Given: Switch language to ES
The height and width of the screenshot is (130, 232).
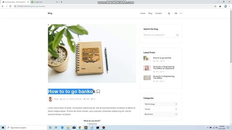Looking at the screenshot, I should click(x=181, y=13).
